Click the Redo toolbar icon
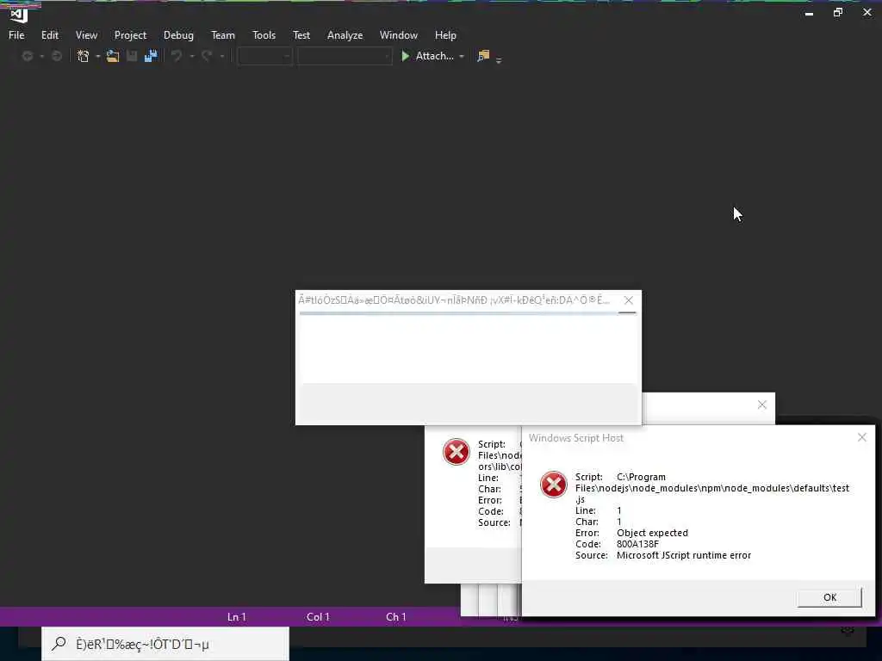 pos(207,56)
